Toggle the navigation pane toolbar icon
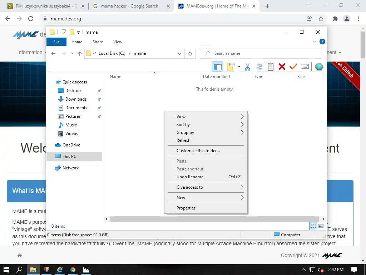 point(217,67)
